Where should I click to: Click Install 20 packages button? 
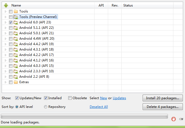162,98
